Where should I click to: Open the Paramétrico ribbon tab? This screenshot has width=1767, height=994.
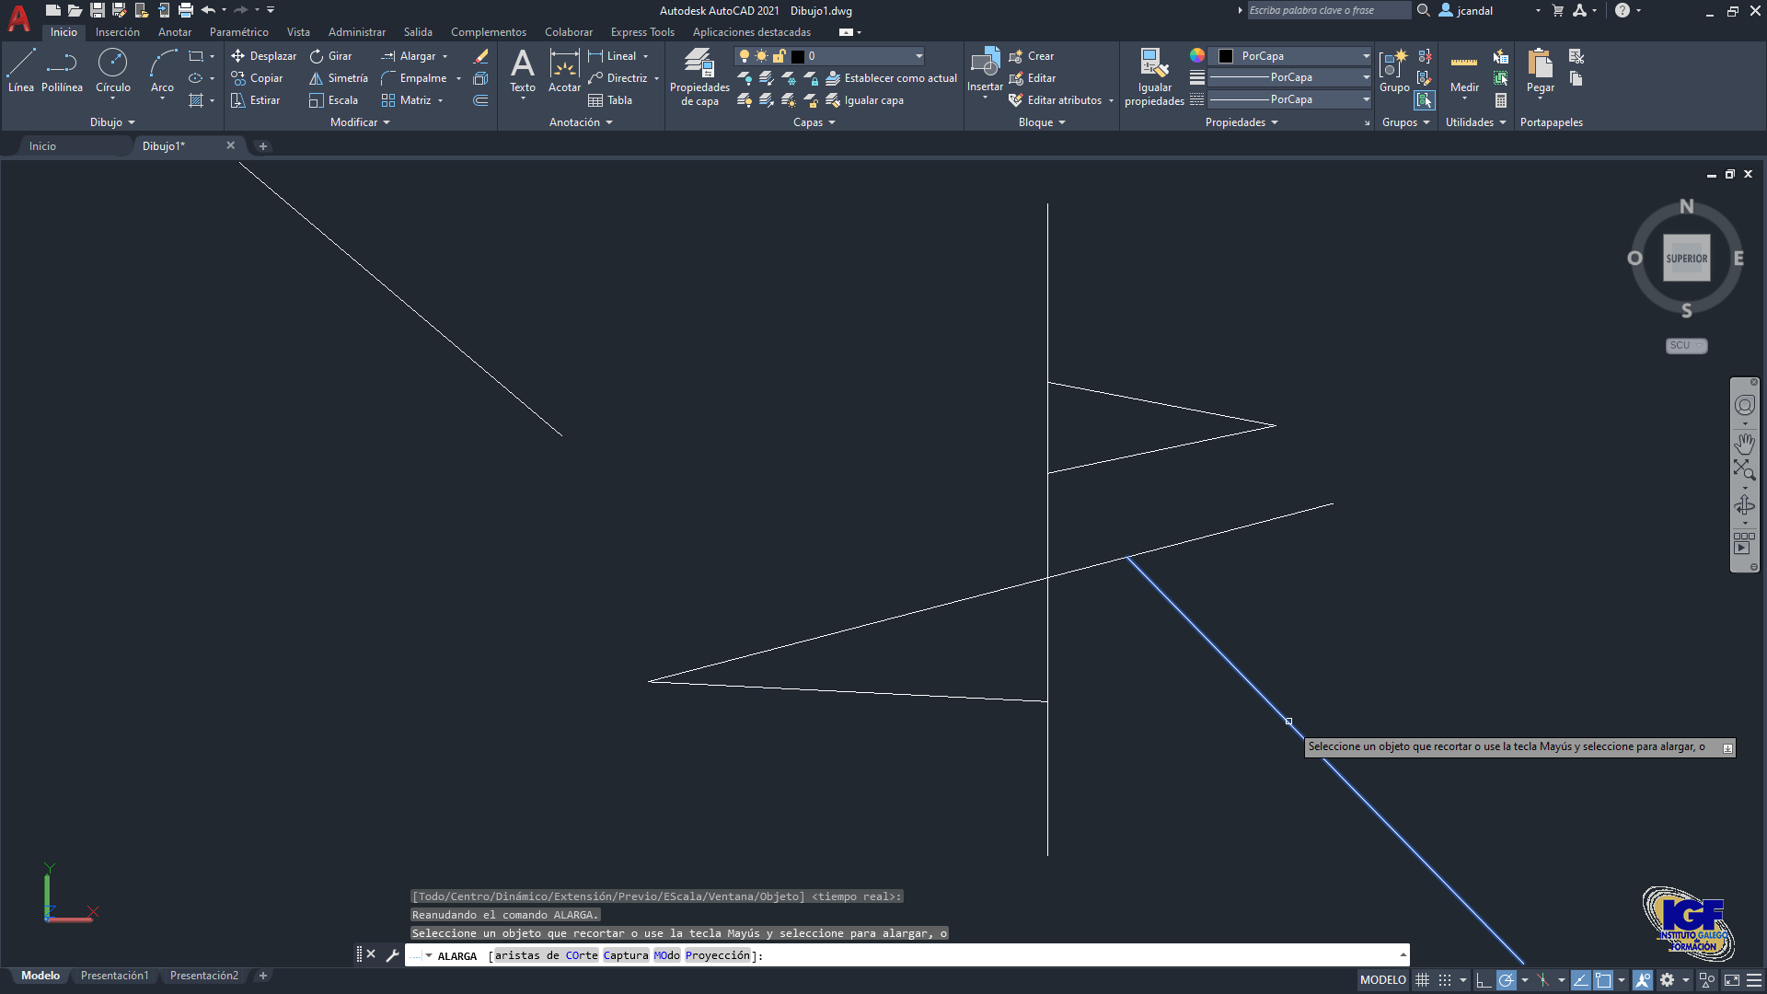pyautogui.click(x=239, y=32)
